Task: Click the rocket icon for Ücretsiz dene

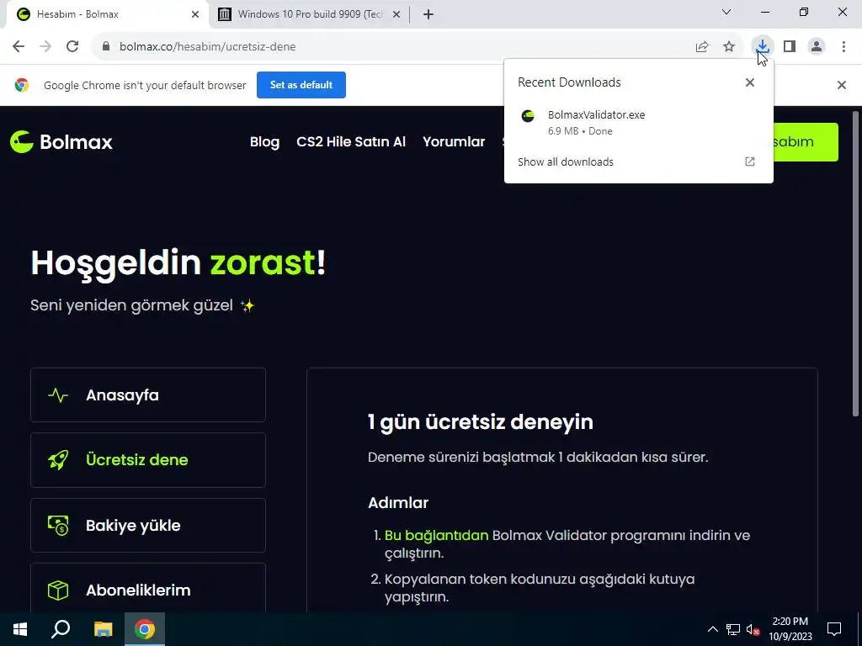Action: pyautogui.click(x=58, y=460)
